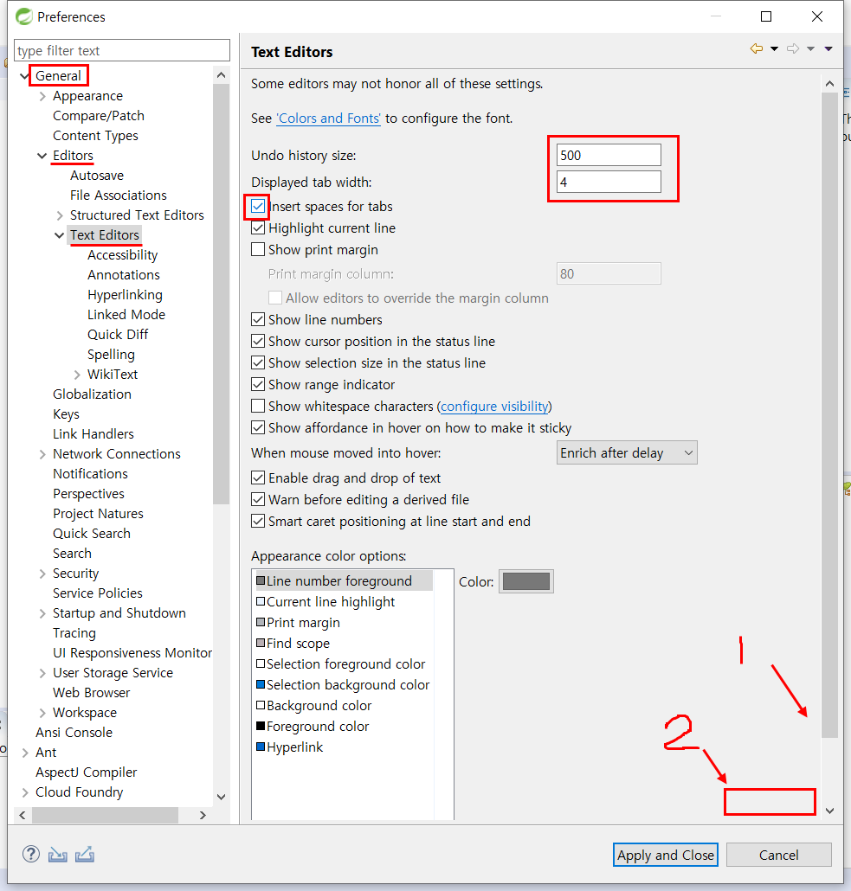Collapse the General tree node
Image resolution: width=851 pixels, height=891 pixels.
click(24, 75)
